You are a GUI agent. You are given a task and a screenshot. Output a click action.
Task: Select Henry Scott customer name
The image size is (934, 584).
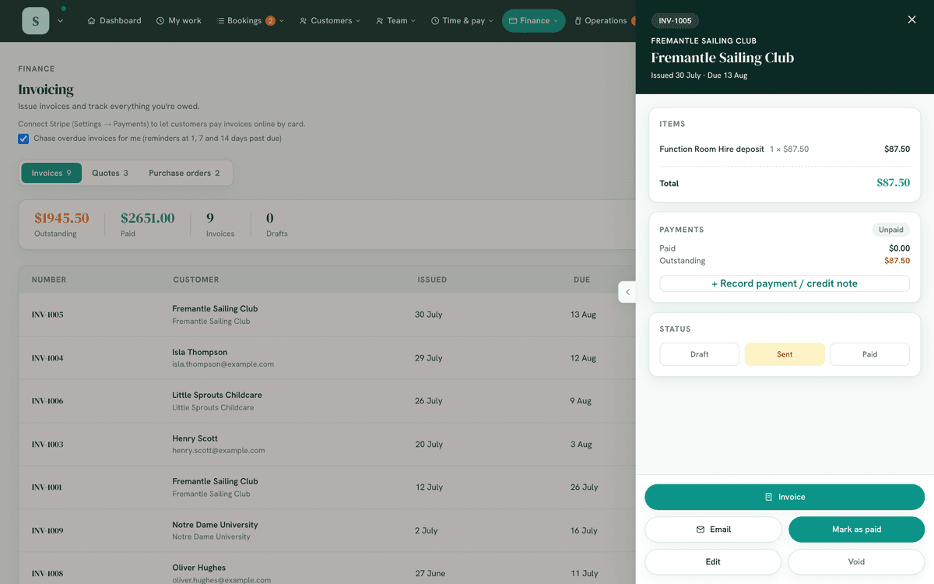(195, 438)
